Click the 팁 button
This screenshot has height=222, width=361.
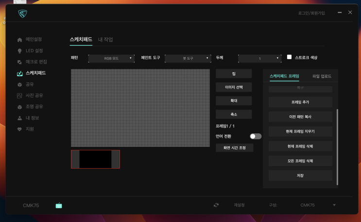234,74
